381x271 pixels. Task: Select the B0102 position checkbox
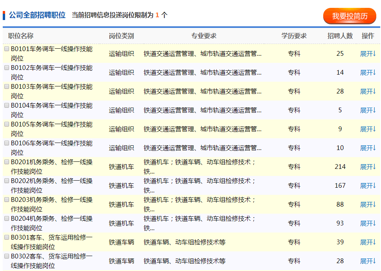7,68
